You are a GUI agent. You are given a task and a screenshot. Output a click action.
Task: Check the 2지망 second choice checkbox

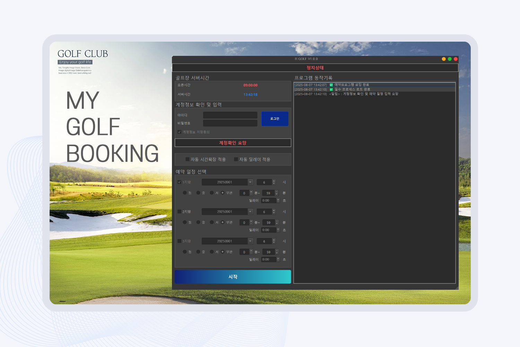coord(179,212)
